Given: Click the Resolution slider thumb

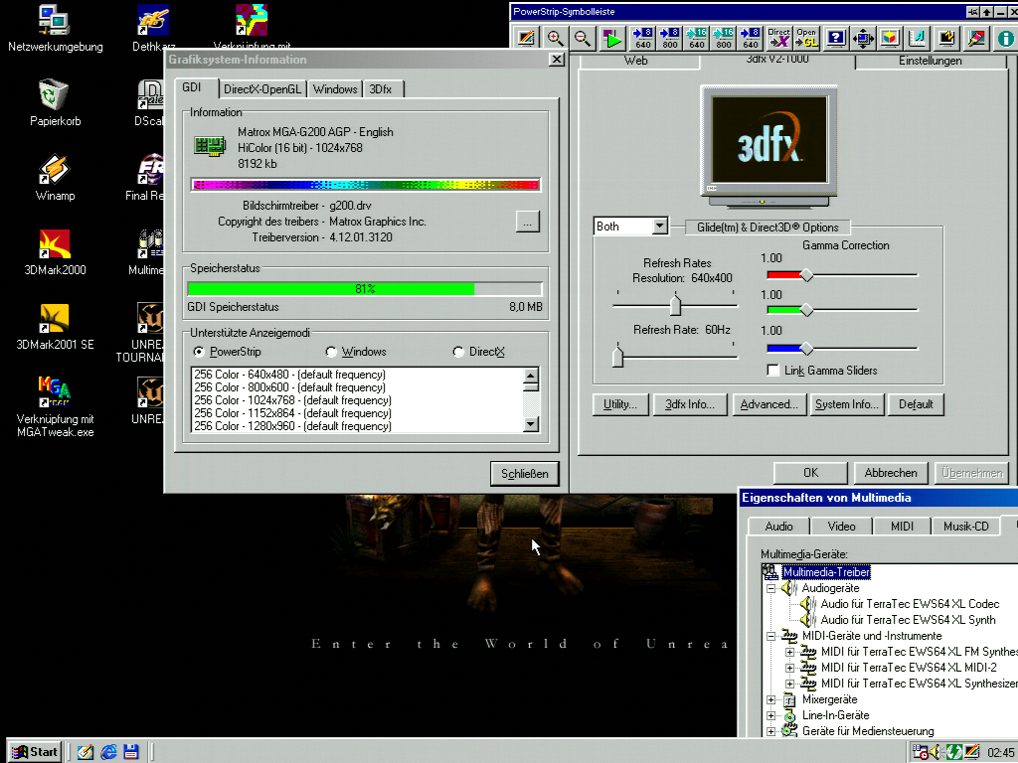Looking at the screenshot, I should tap(675, 304).
